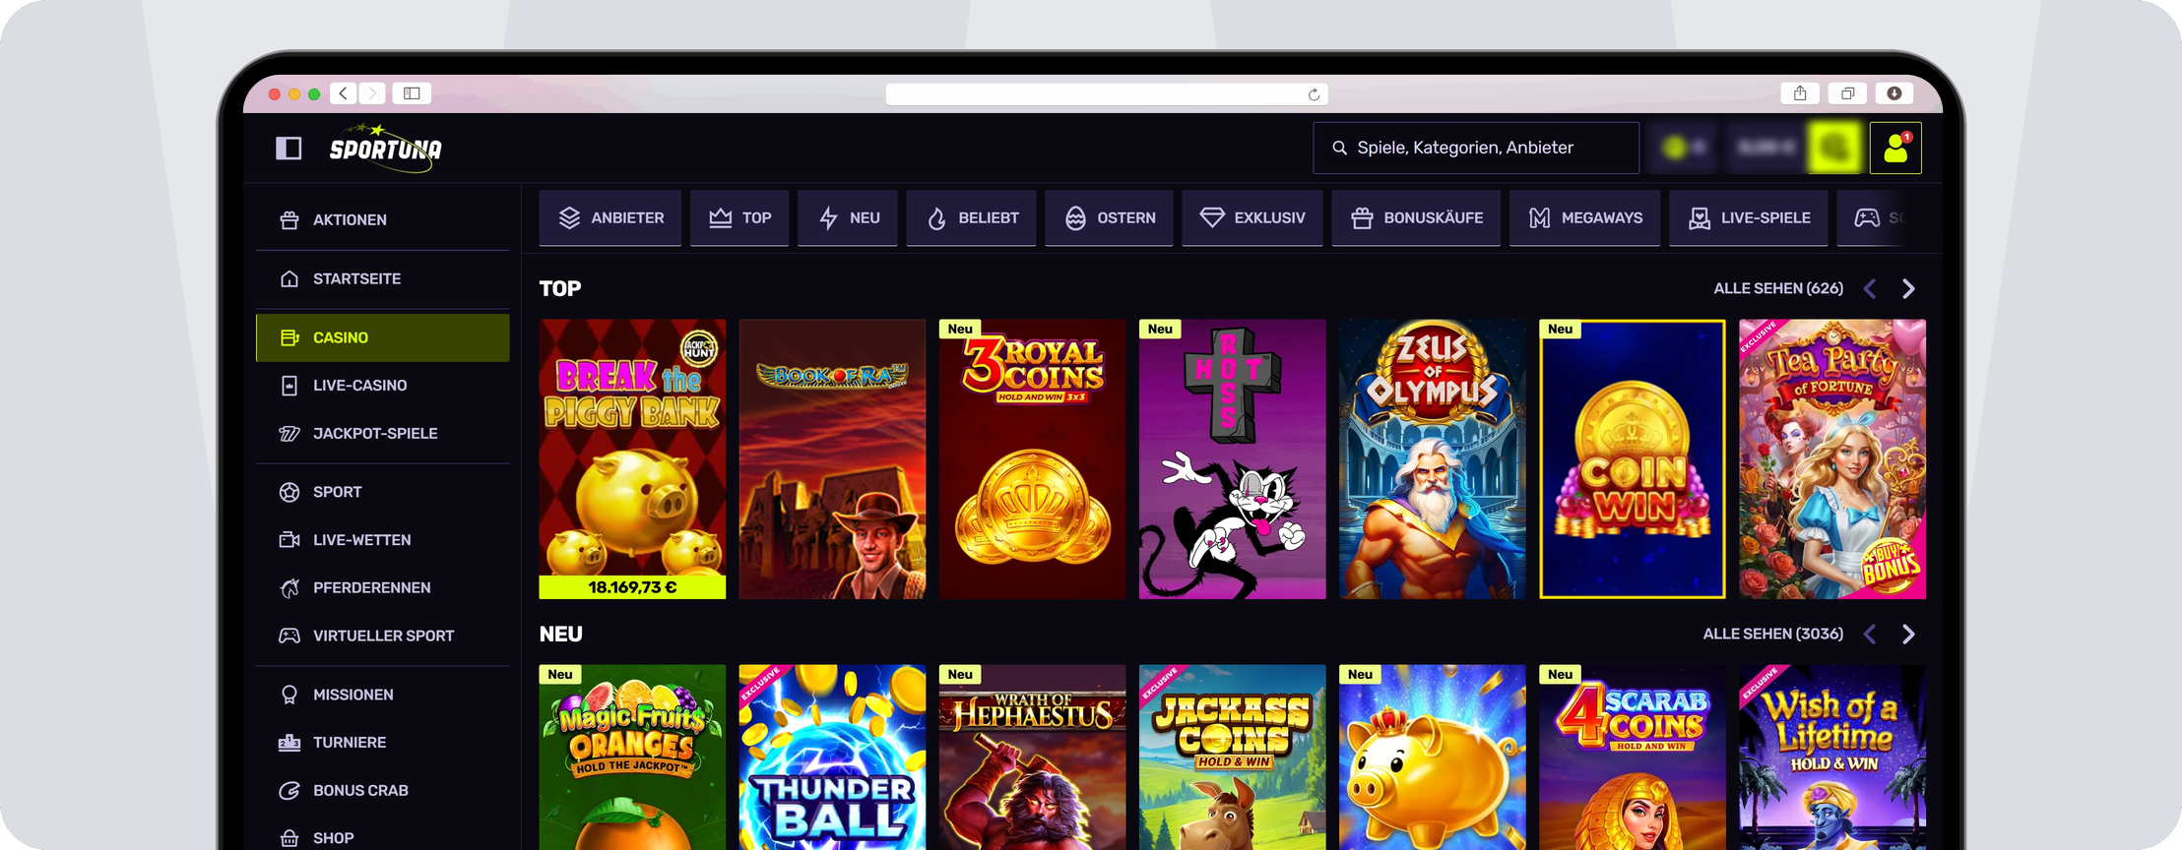
Task: Click the Shop basket icon
Action: [289, 838]
